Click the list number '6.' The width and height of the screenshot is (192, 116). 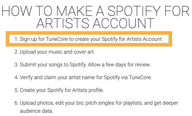point(16,103)
